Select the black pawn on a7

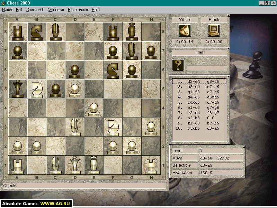point(18,52)
